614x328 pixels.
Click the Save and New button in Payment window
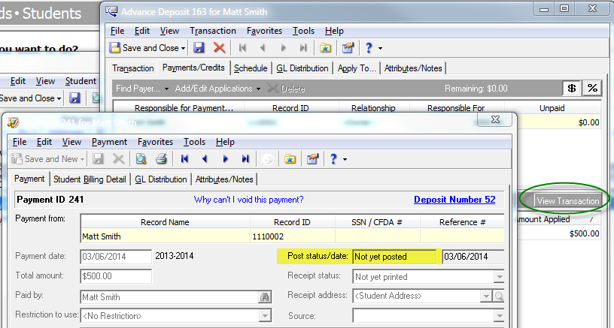(x=47, y=159)
